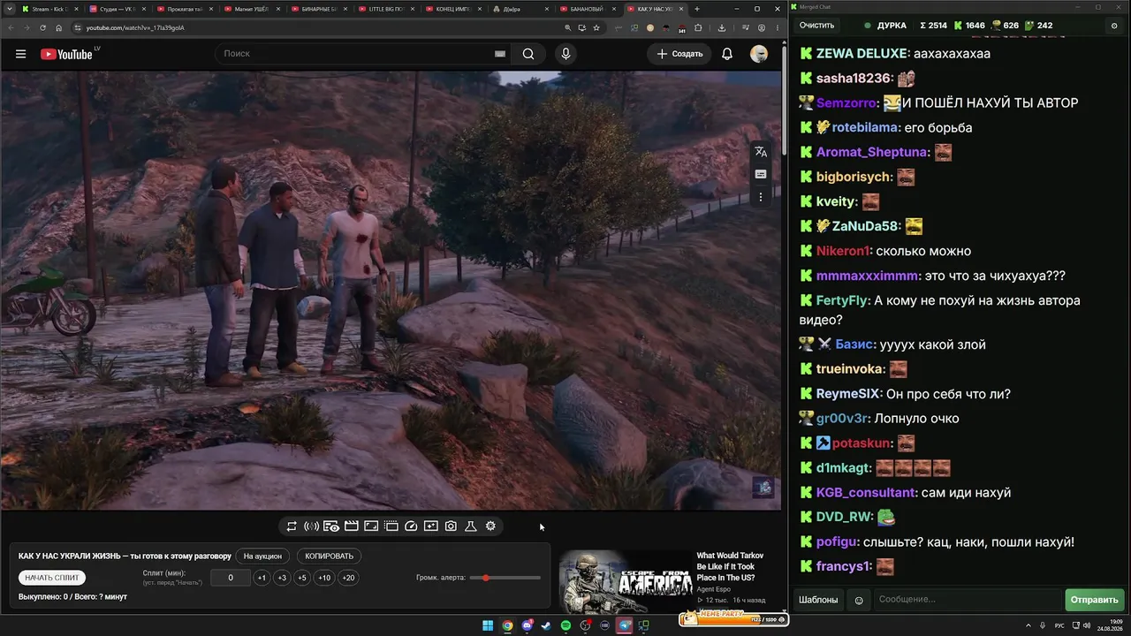This screenshot has width=1131, height=636.
Task: Open the Chrome tab search dropdown
Action: (x=8, y=9)
